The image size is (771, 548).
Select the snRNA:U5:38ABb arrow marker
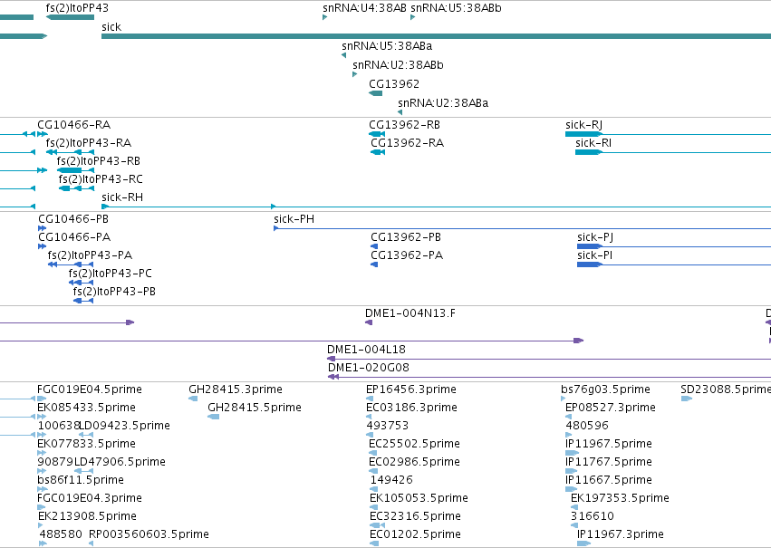coord(413,17)
